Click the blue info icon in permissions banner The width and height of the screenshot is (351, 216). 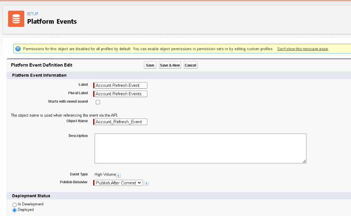tap(18, 49)
